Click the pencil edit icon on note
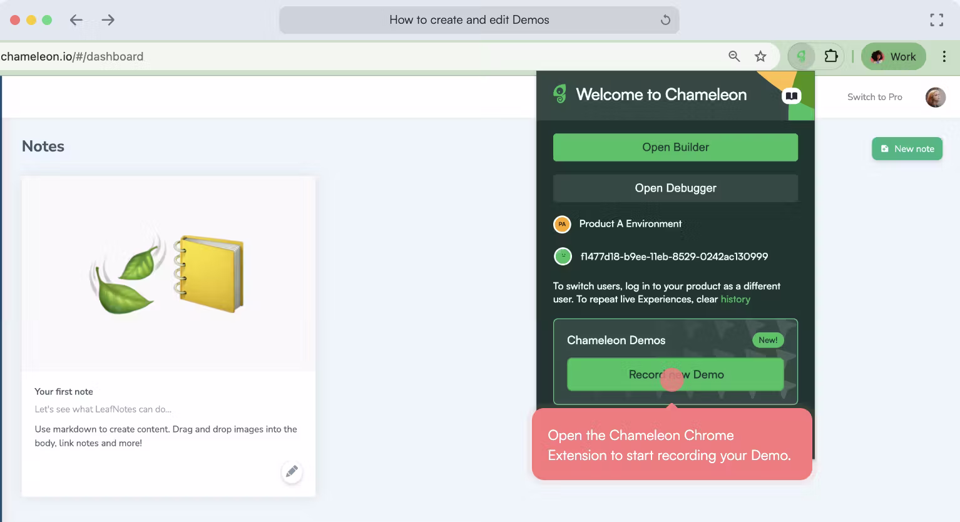960x522 pixels. click(292, 471)
